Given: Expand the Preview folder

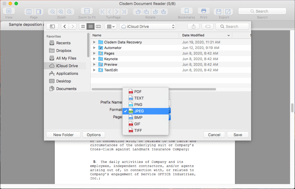Looking at the screenshot, I should click(95, 65).
